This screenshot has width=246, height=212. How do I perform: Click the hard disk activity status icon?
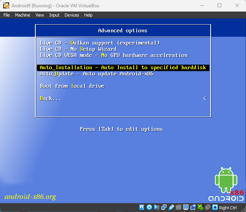click(142, 207)
